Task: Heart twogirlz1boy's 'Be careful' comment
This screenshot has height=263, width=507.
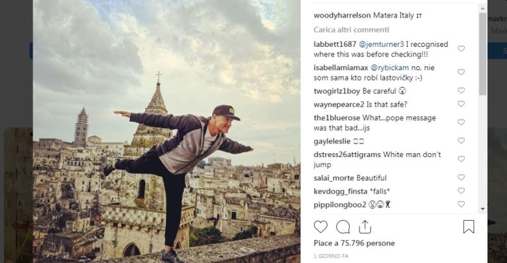Action: point(461,90)
